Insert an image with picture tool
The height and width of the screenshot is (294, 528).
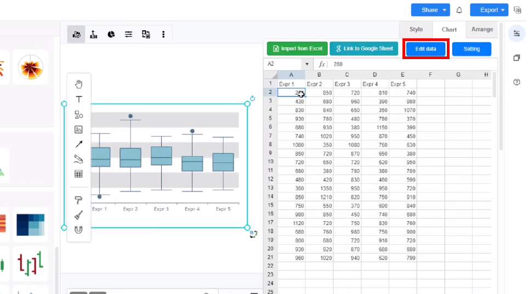78,130
